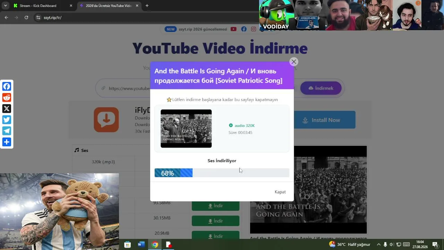Click the Süre: 00:03:45 duration text

pyautogui.click(x=240, y=133)
